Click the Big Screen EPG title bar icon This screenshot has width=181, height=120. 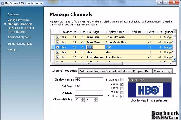coord(2,3)
